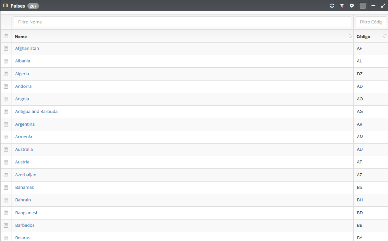Image resolution: width=388 pixels, height=241 pixels.
Task: Open the settings gear icon
Action: pyautogui.click(x=352, y=6)
